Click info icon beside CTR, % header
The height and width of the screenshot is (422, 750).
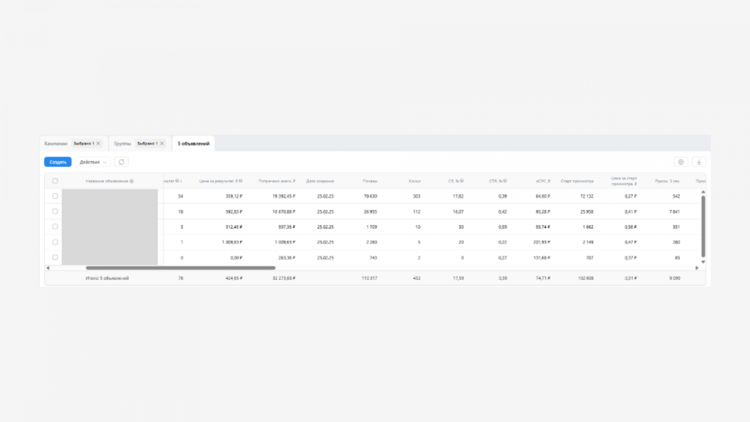pos(505,181)
